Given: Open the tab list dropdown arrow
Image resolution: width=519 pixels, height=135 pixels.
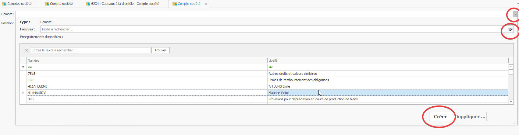Looking at the screenshot, I should point(517,4).
